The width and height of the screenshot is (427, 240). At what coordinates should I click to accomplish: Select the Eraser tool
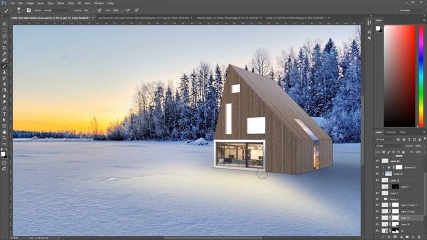4,84
